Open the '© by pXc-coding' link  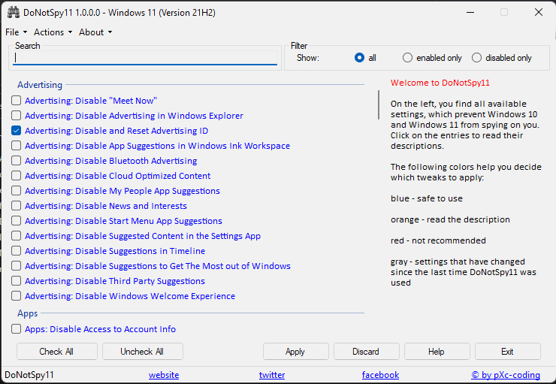(x=506, y=375)
